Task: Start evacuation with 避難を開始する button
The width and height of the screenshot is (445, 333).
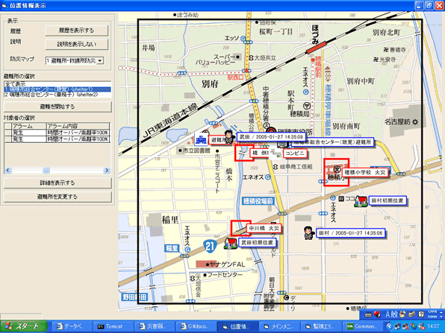Action: pos(57,107)
